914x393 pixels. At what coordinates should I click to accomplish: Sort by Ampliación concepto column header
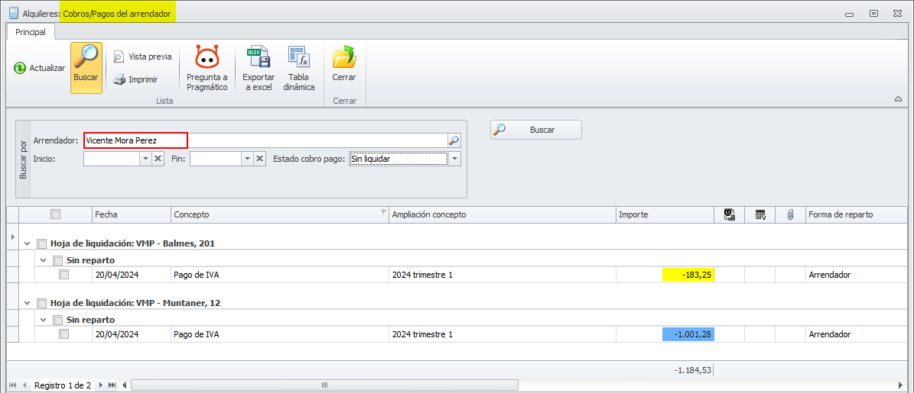[503, 214]
